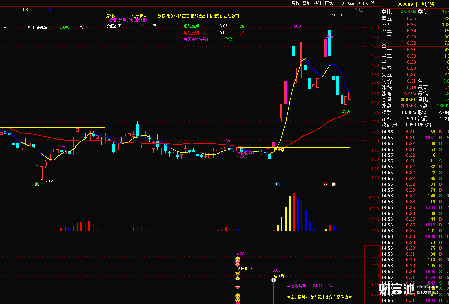The height and width of the screenshot is (304, 449).
Task: Click the 创投概念 concept tag
Action: 165,16
